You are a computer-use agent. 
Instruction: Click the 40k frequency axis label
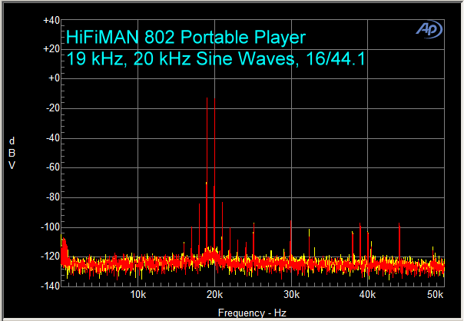pos(367,295)
